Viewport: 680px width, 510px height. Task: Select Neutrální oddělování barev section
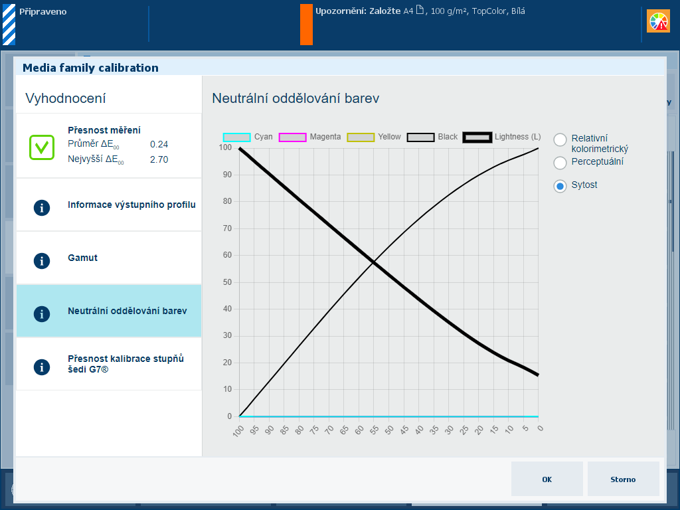click(x=109, y=311)
